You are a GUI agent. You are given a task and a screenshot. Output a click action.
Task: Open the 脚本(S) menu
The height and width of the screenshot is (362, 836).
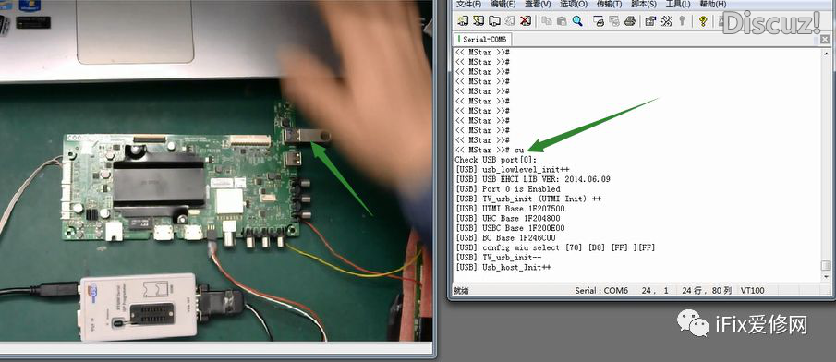click(644, 4)
